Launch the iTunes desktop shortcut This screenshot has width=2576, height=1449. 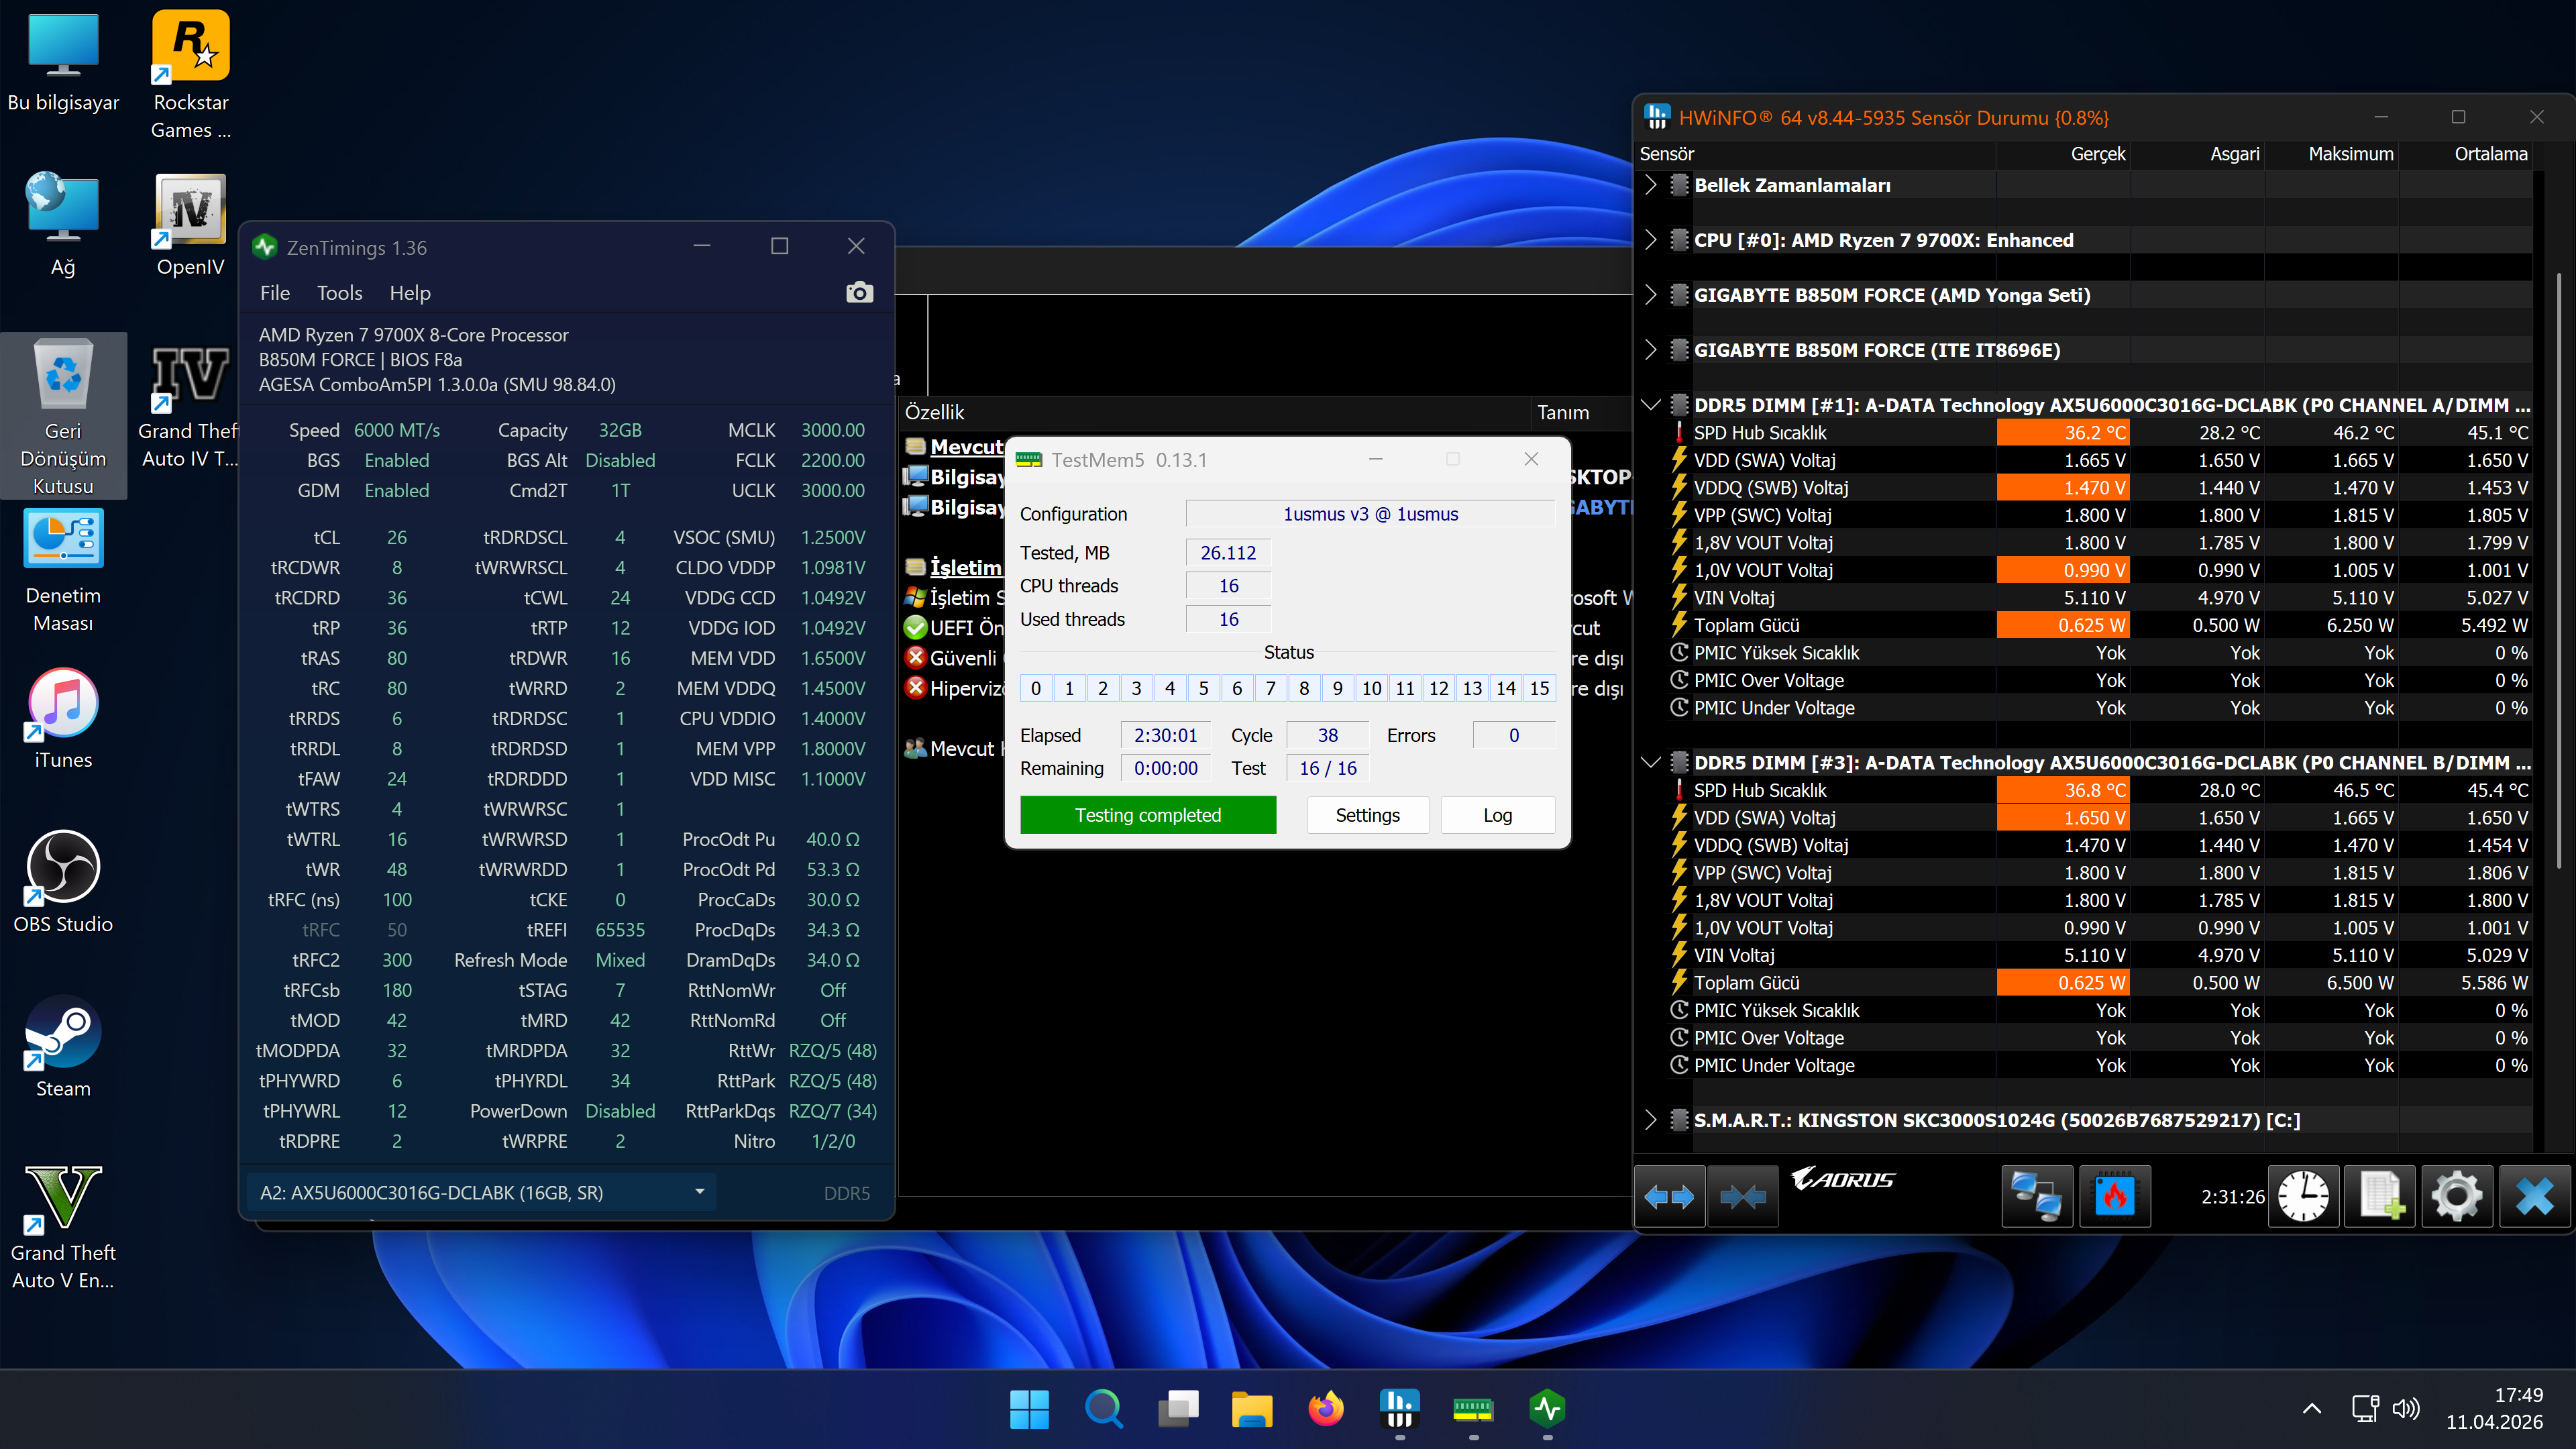coord(63,718)
